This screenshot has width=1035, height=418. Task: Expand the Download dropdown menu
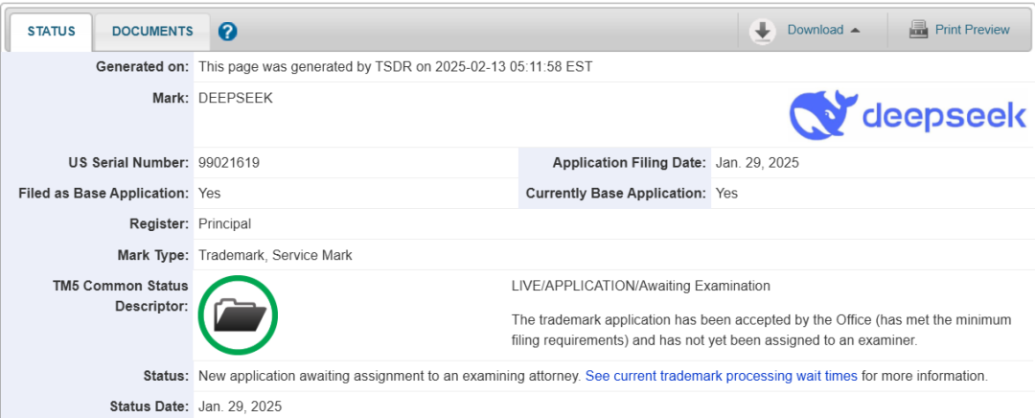coord(823,30)
